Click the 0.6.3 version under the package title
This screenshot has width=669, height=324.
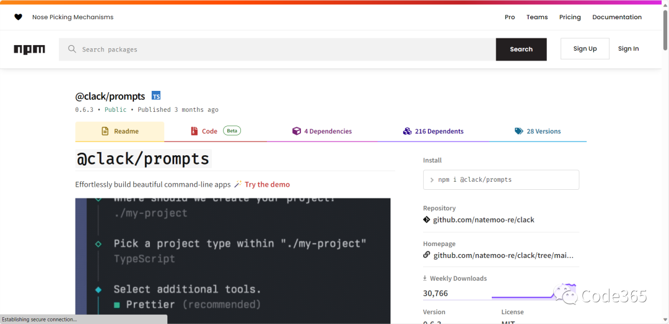tap(84, 109)
